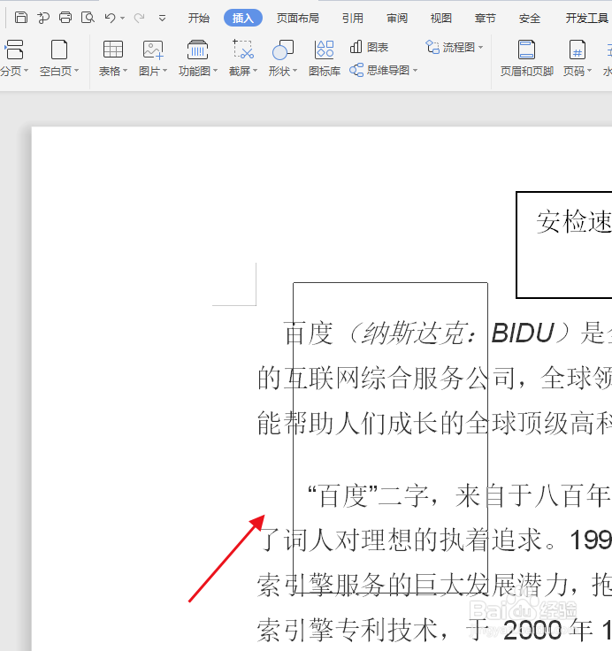Viewport: 612px width, 651px height.
Task: Expand the undo history dropdown arrow
Action: [122, 19]
